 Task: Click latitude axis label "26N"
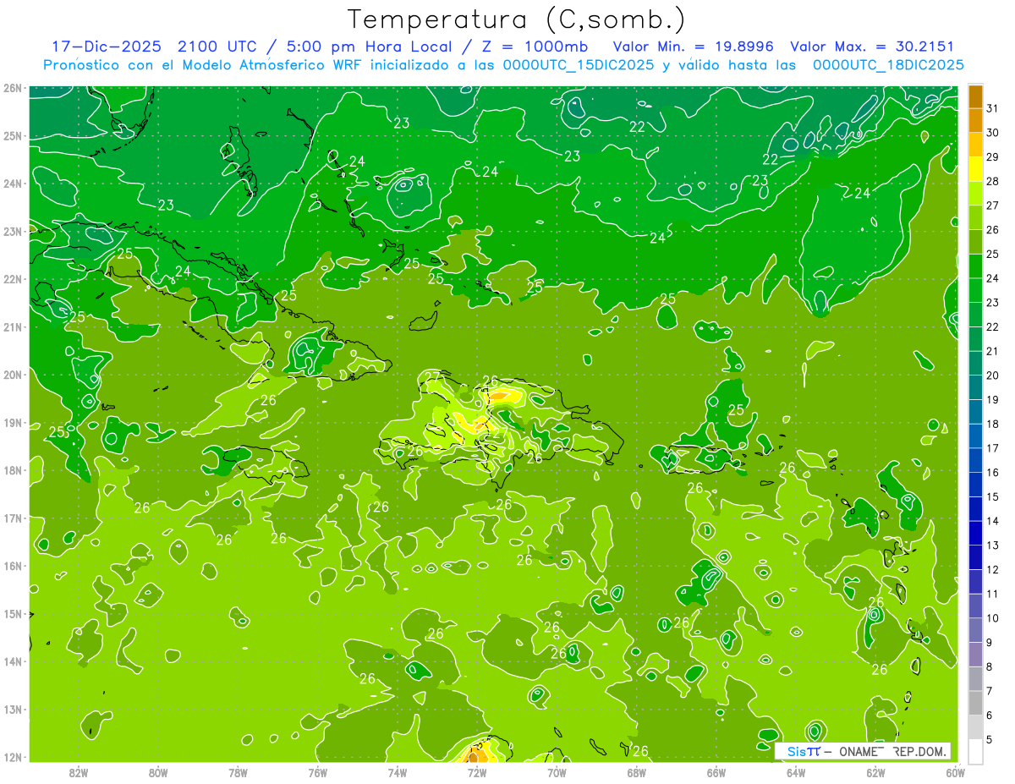tap(13, 88)
